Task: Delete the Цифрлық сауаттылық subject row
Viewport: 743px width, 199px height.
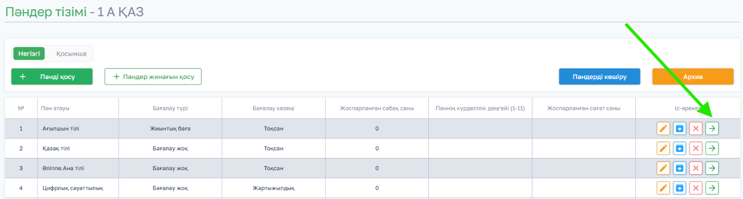Action: pyautogui.click(x=696, y=188)
